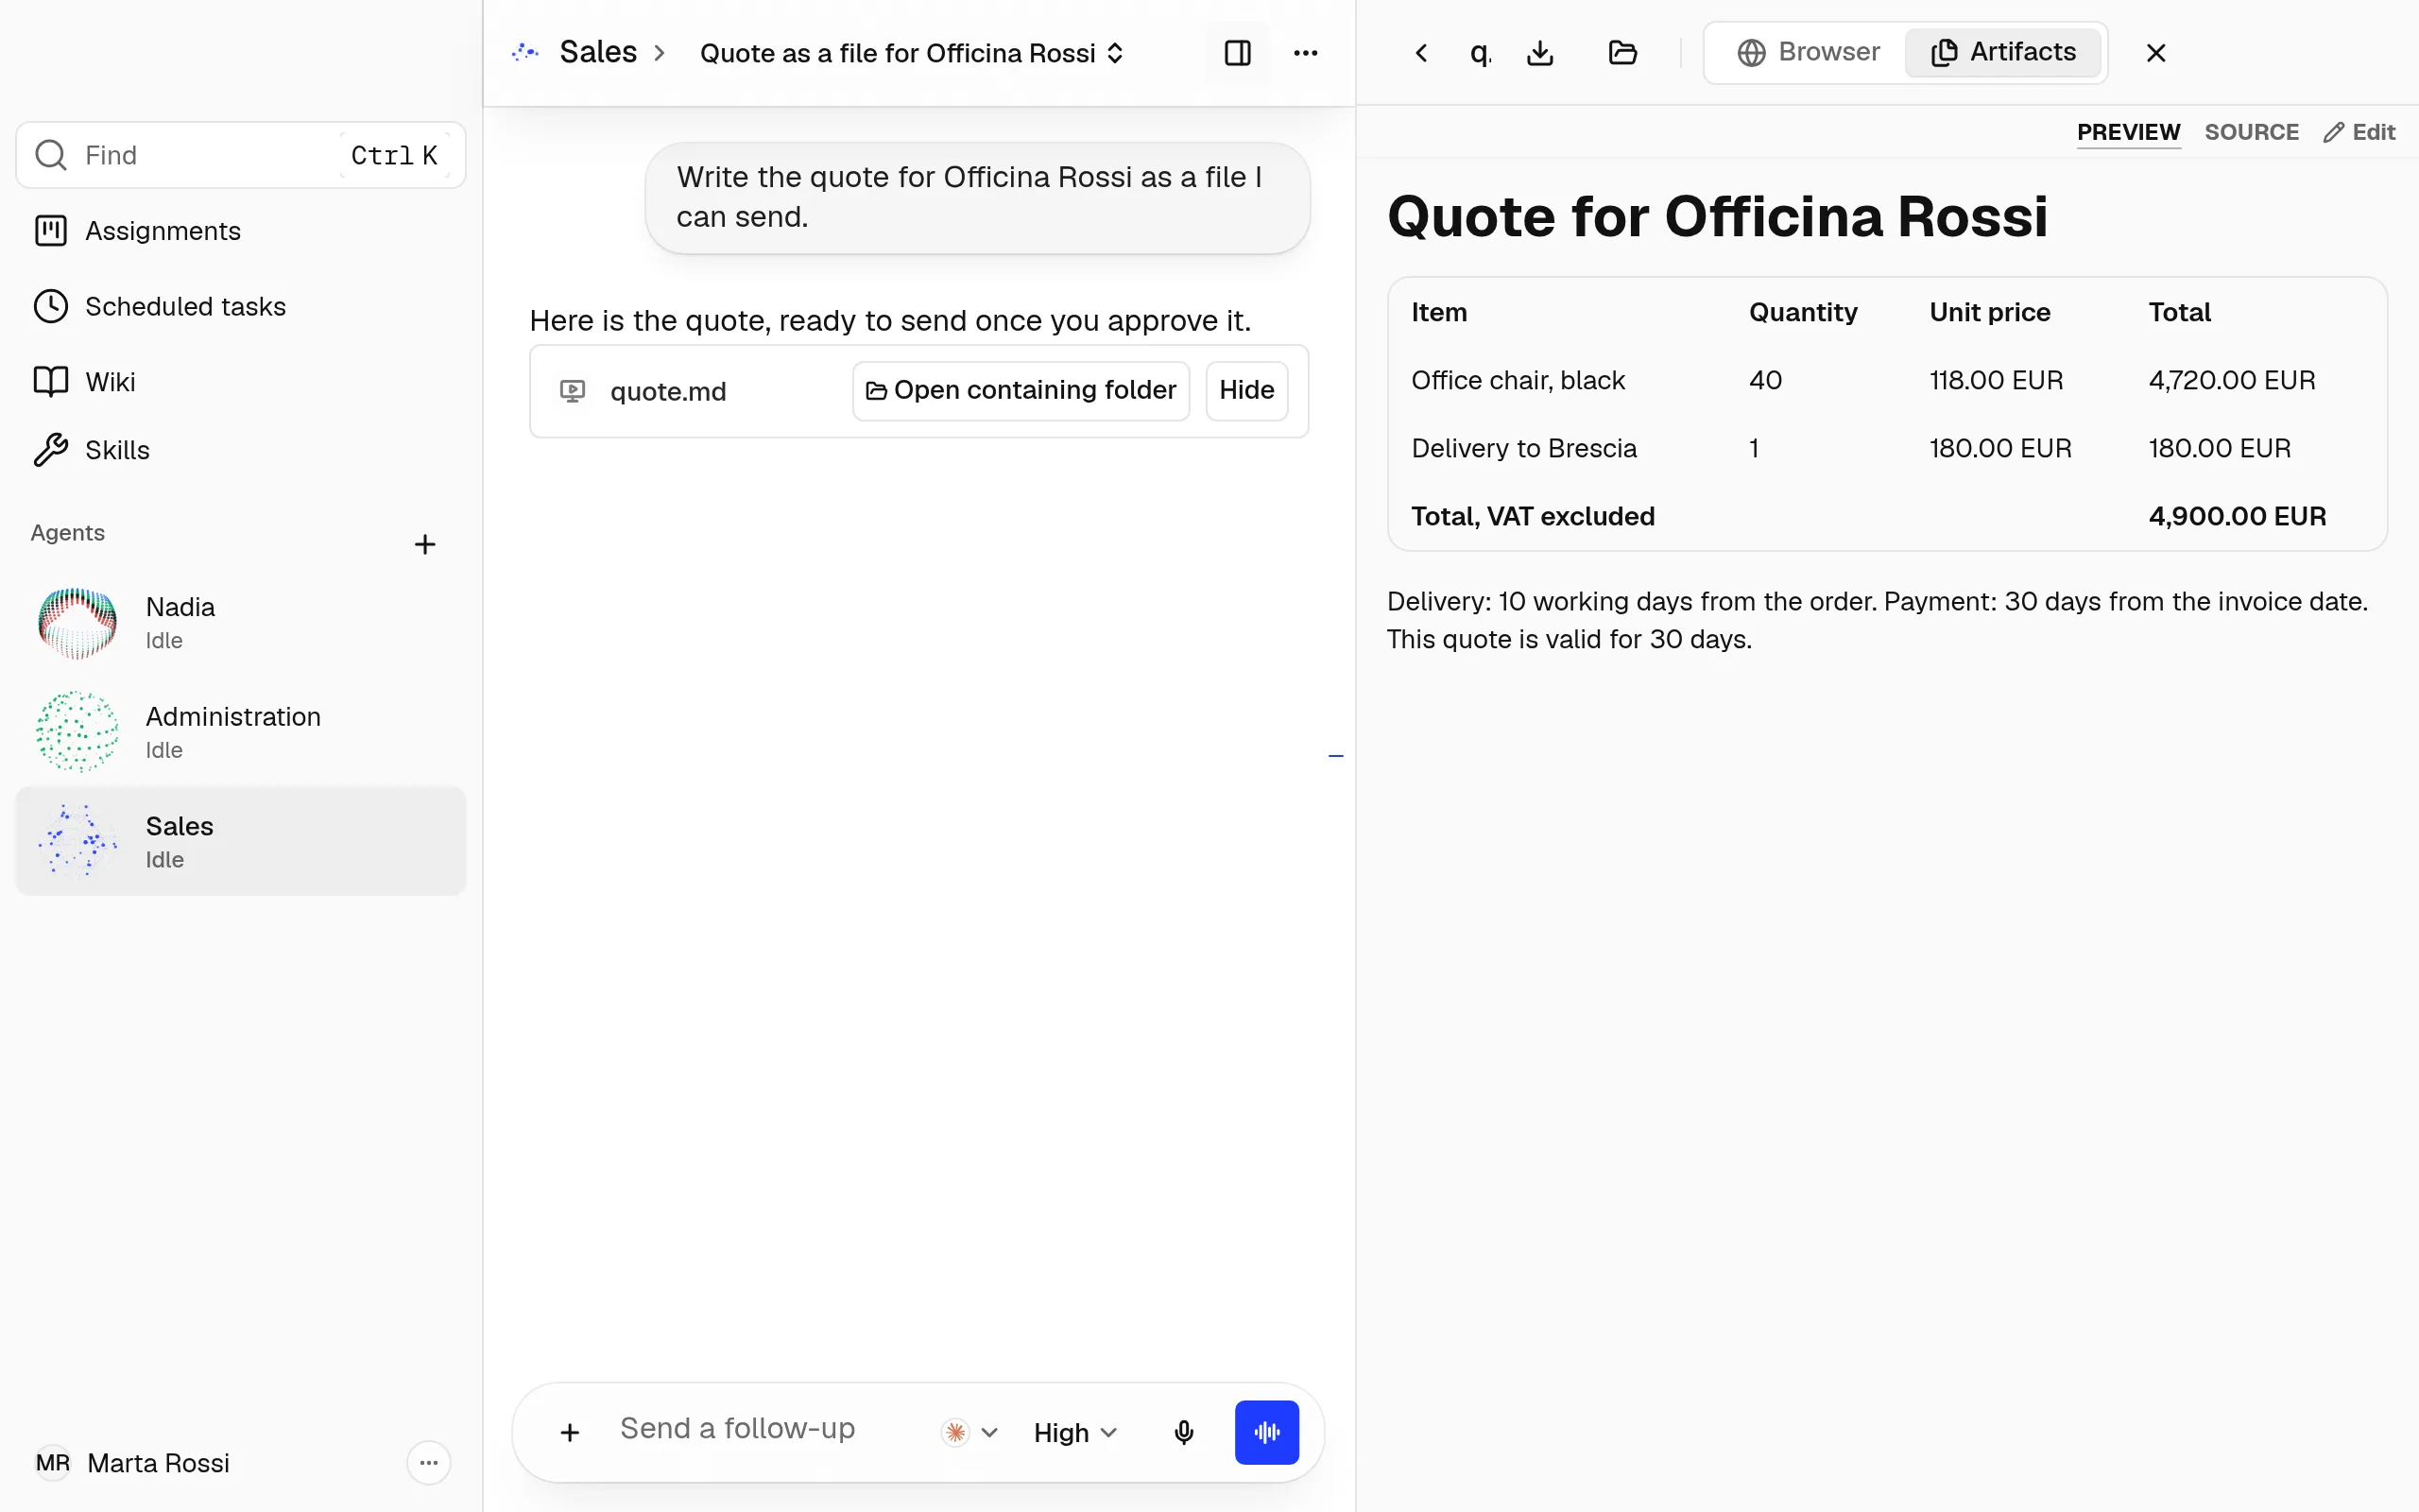
Task: Click the q. file label in artifact toolbar
Action: 1481,53
